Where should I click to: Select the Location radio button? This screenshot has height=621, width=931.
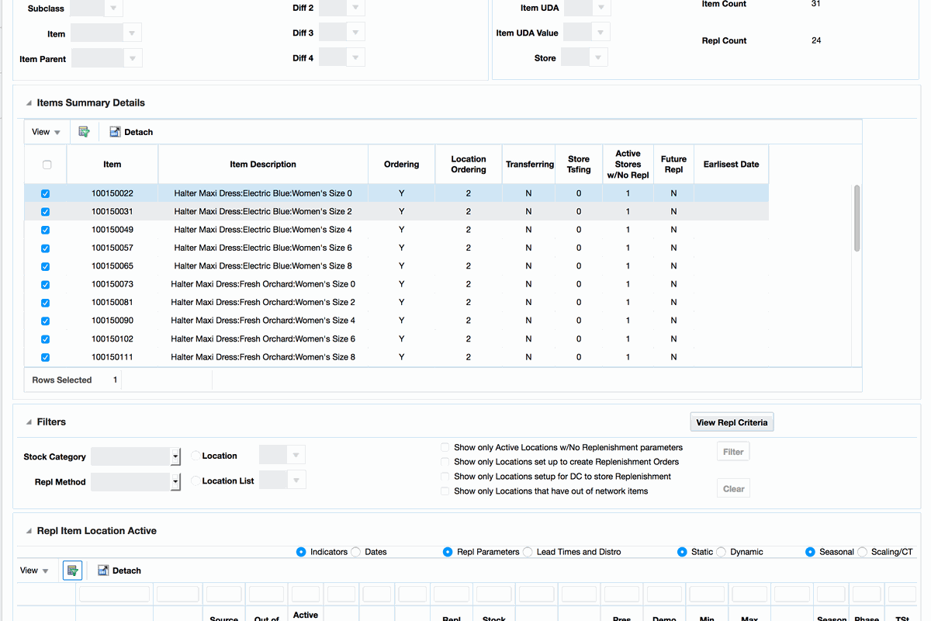tap(196, 456)
